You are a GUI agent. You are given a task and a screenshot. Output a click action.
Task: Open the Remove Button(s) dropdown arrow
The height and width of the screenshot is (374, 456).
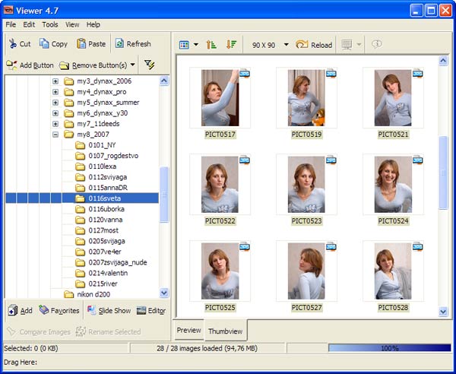(x=133, y=65)
